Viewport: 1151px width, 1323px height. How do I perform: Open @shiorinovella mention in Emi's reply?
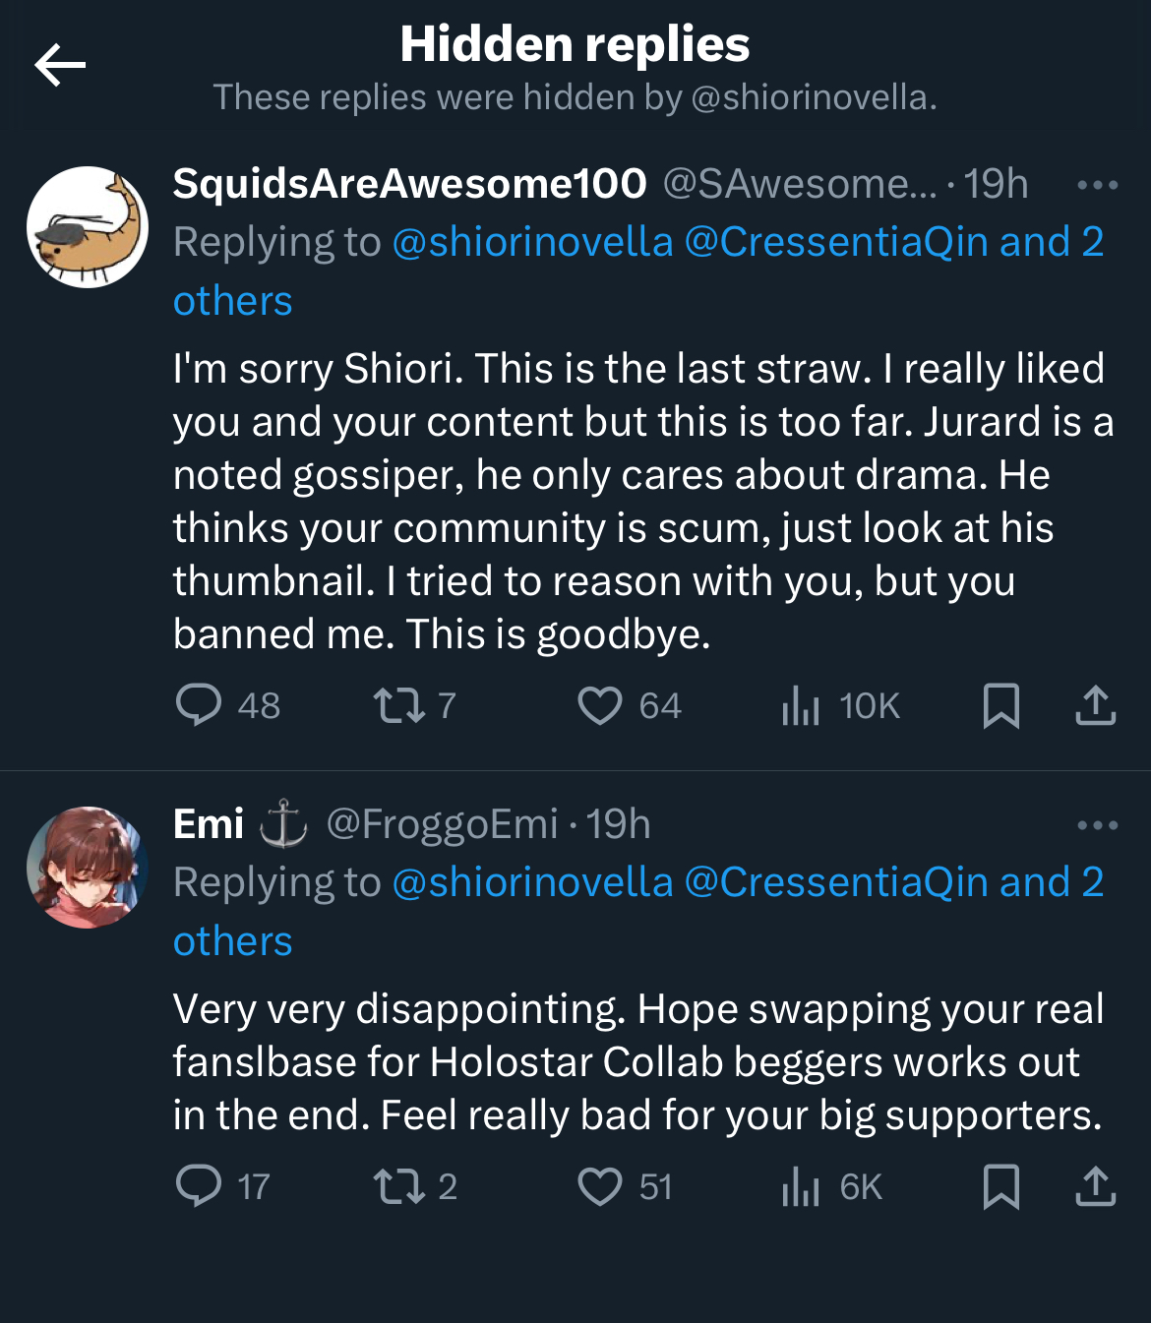[x=532, y=882]
